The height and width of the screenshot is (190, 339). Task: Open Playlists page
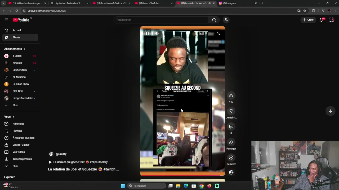tap(20, 131)
